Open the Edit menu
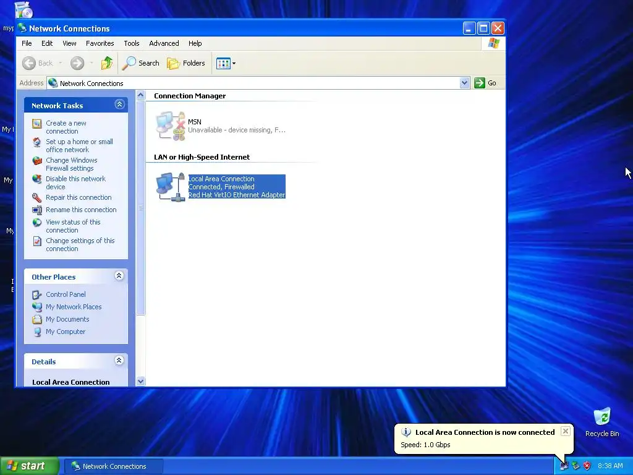 pyautogui.click(x=47, y=43)
